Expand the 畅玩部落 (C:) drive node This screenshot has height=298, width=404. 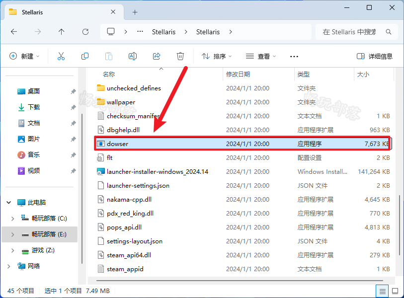pyautogui.click(x=12, y=219)
